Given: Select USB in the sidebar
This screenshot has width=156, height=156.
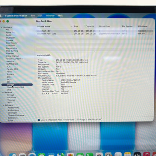Looking at the screenshot, I should 9,90.
